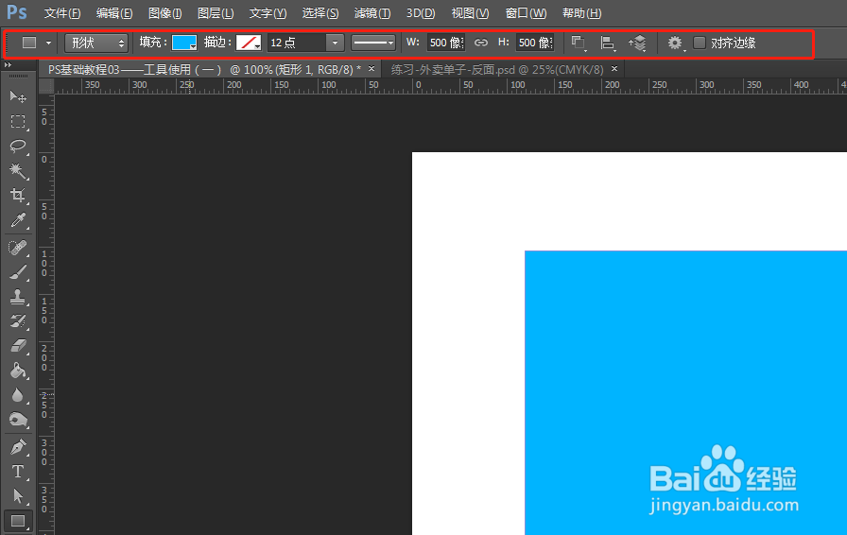Open the stroke line style dropdown
847x535 pixels.
point(373,43)
